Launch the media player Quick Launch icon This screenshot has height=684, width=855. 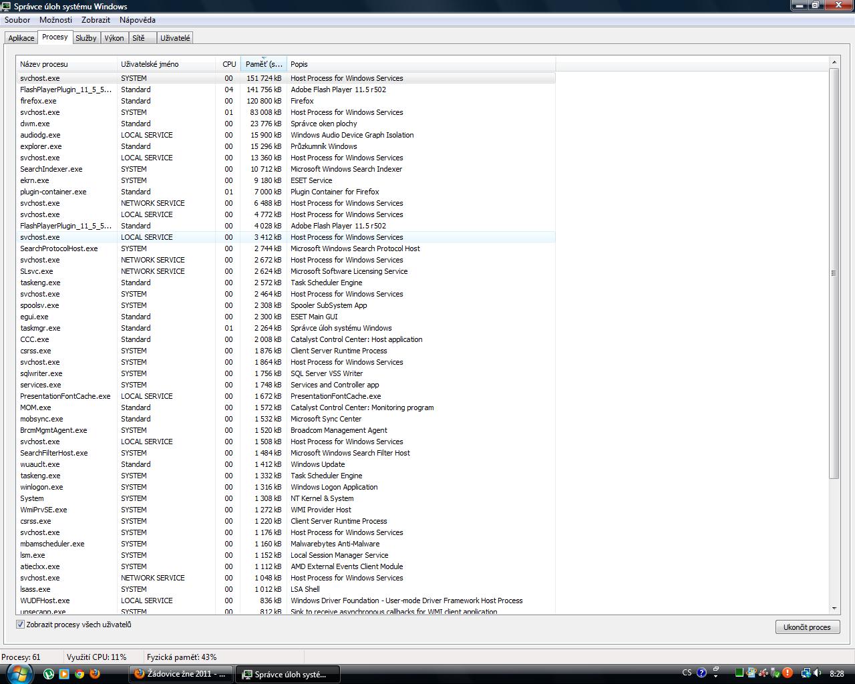pos(64,673)
